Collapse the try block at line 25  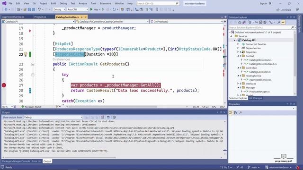pyautogui.click(x=33, y=75)
